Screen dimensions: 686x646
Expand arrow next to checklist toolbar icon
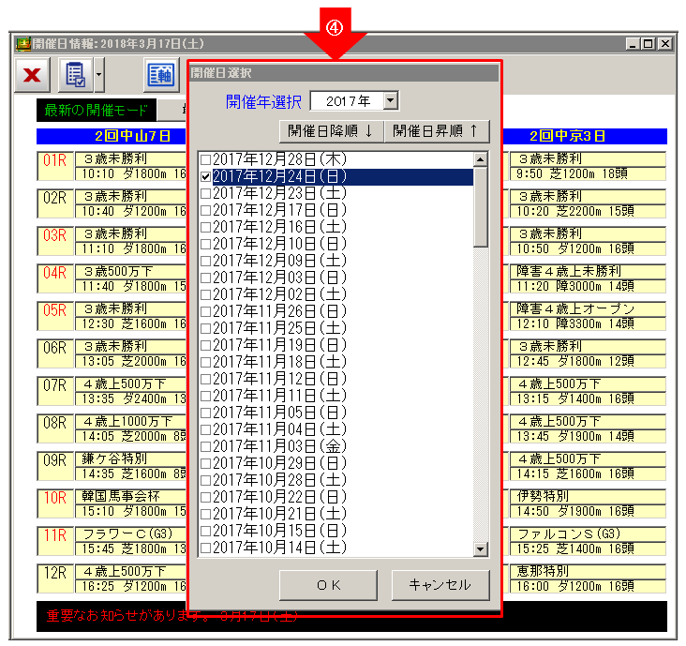[x=99, y=75]
